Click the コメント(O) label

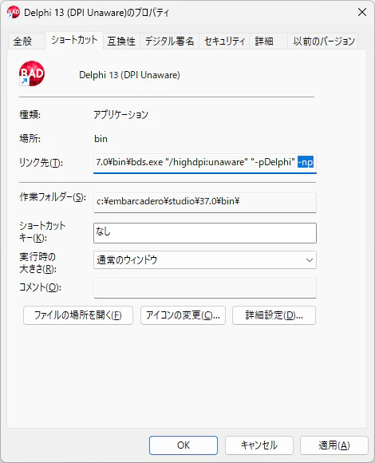(x=40, y=287)
